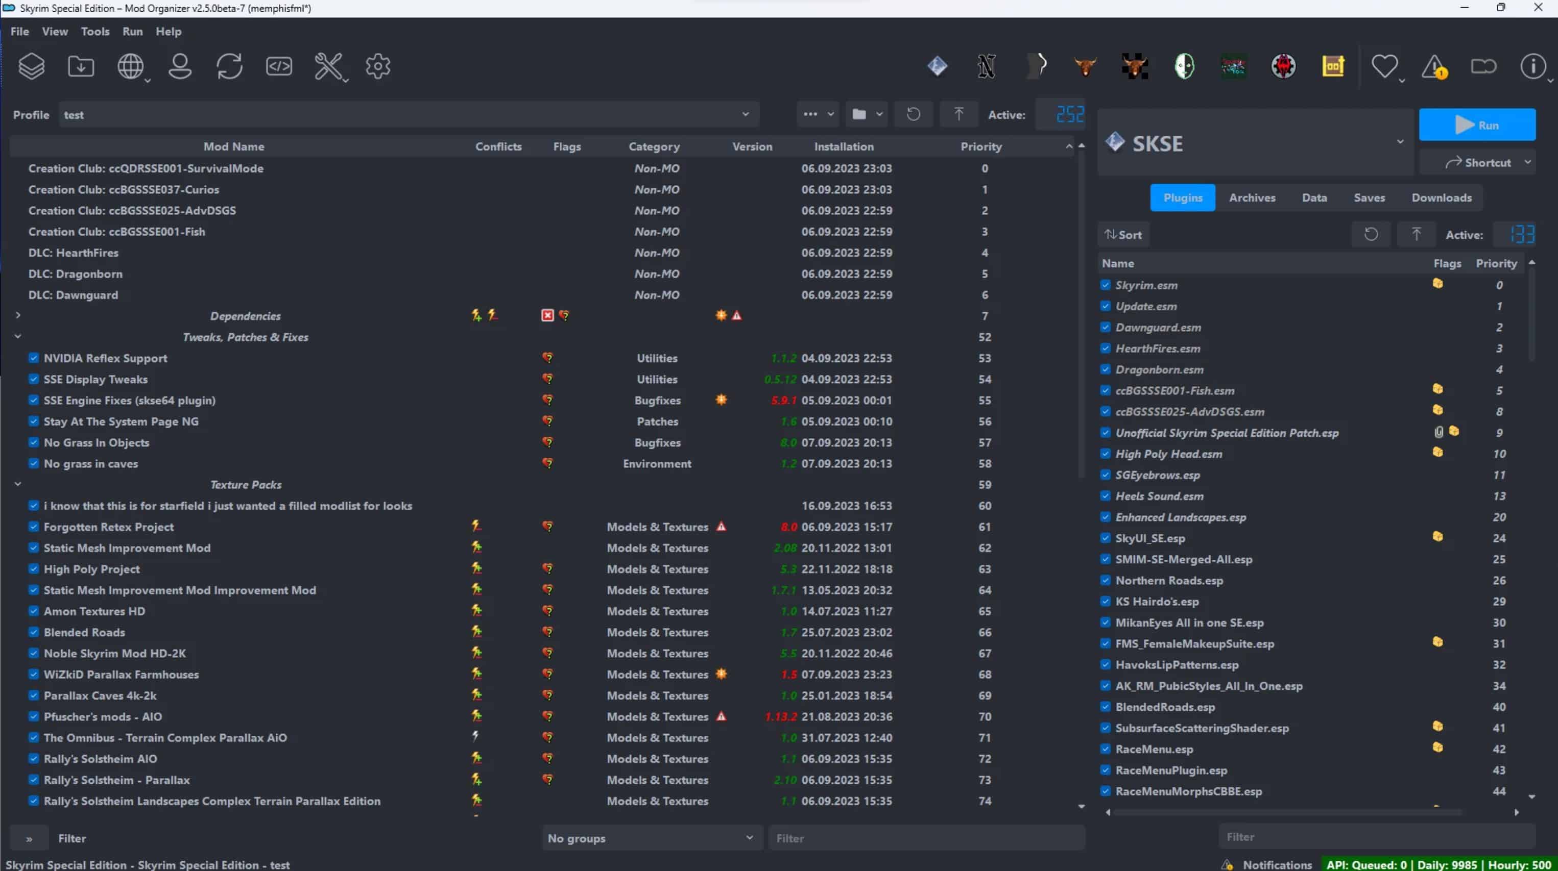Click the Endorse heart icon
This screenshot has width=1558, height=871.
pos(1384,66)
